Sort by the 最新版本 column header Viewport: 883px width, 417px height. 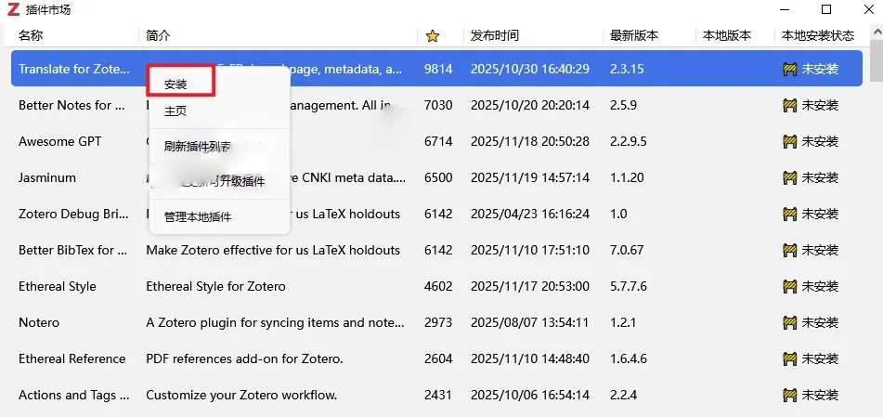pos(634,35)
